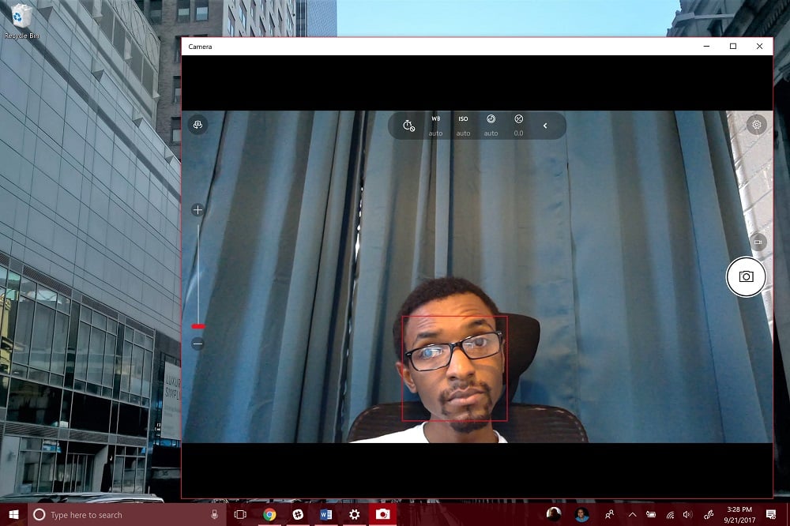
Task: Click the camera zoom slider handle
Action: pos(197,325)
